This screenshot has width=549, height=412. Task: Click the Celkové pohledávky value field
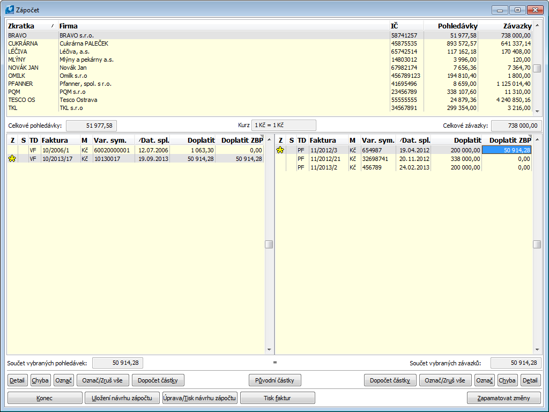pyautogui.click(x=91, y=126)
